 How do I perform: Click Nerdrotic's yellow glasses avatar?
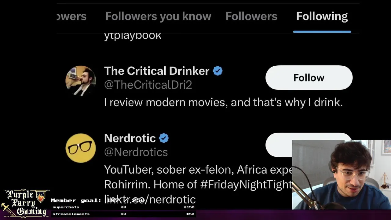[x=81, y=148]
